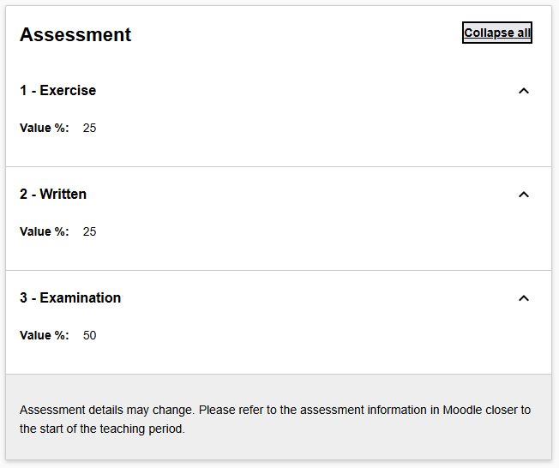This screenshot has height=468, width=559.
Task: Click the divider line between Exercise and Written
Action: 279,166
